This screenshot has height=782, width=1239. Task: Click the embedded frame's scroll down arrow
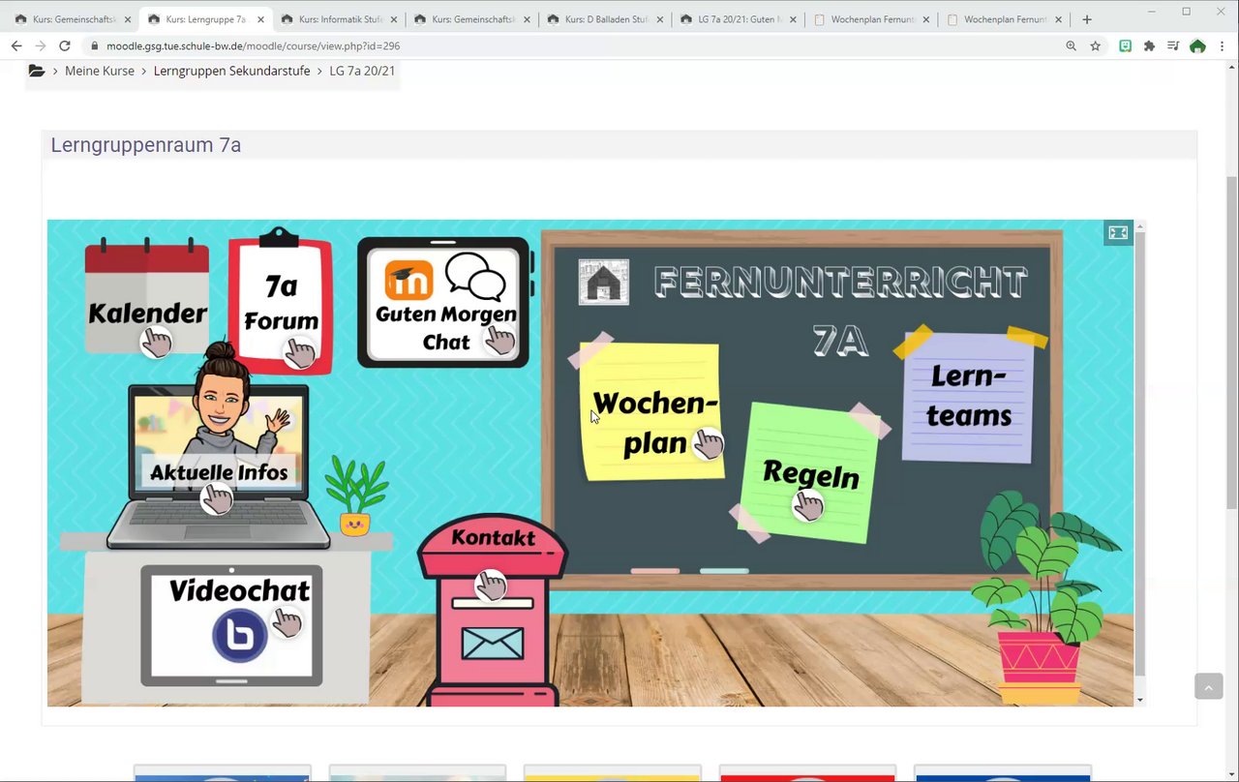[1140, 700]
